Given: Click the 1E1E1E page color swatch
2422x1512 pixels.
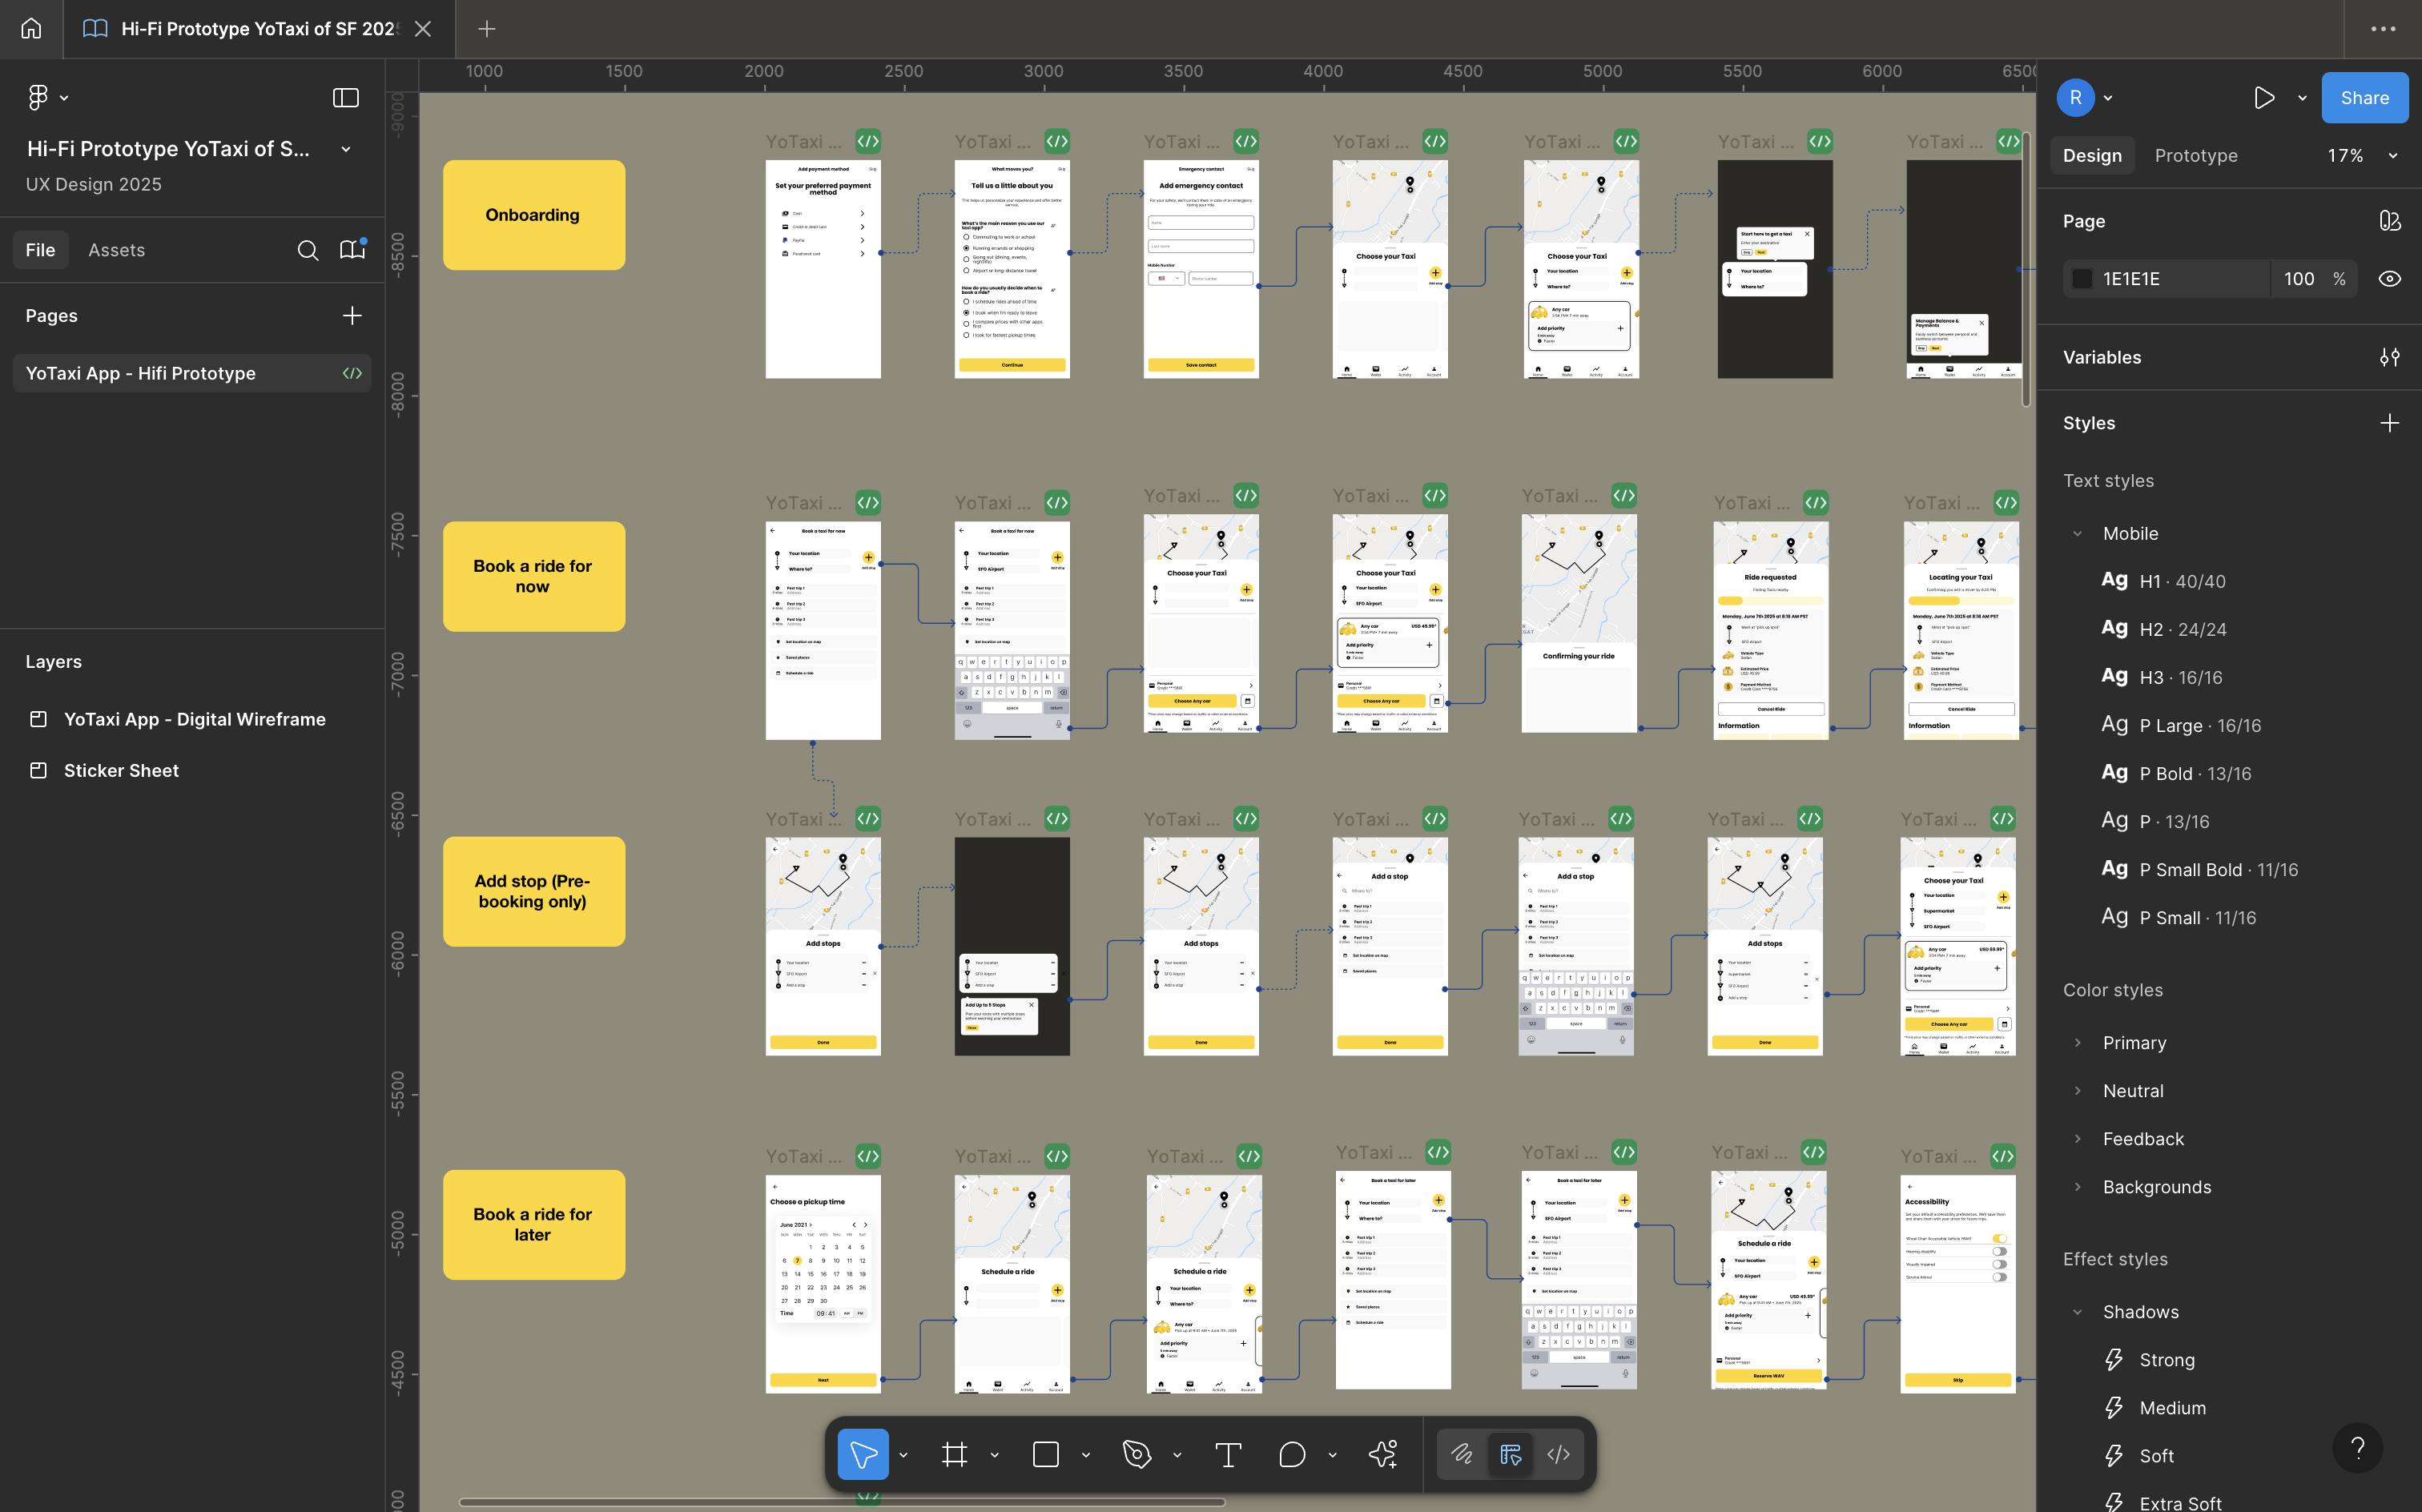Looking at the screenshot, I should click(2082, 279).
